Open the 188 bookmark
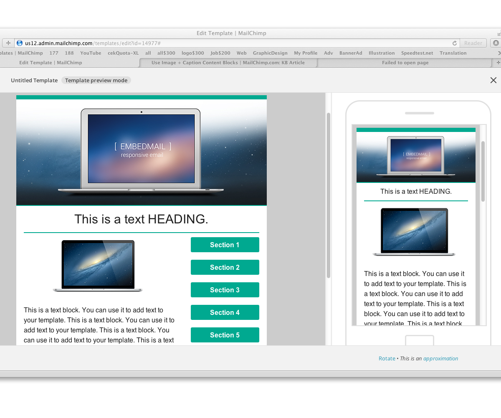This screenshot has height=418, width=501. (x=69, y=53)
